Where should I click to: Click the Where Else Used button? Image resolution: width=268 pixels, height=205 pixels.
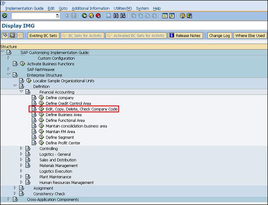[250, 35]
